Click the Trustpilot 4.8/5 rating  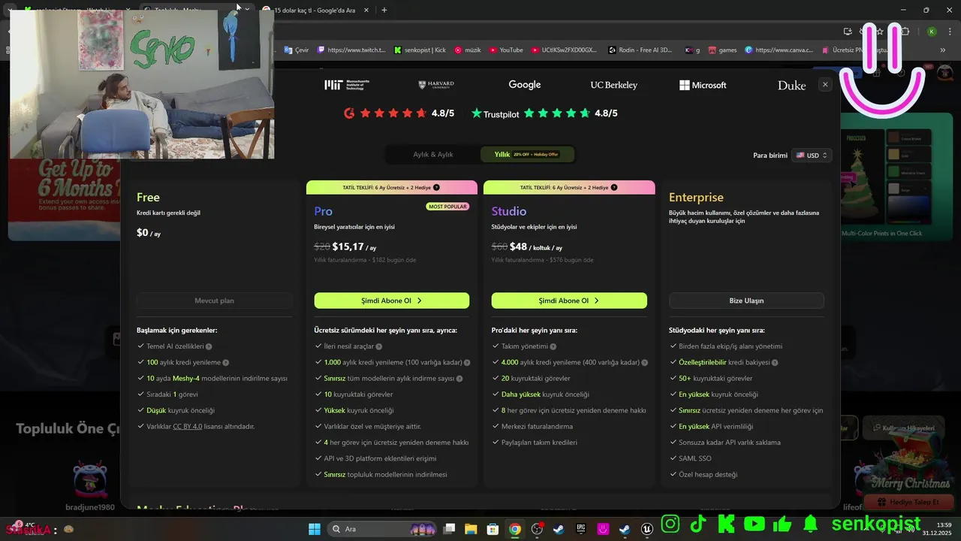pos(544,113)
